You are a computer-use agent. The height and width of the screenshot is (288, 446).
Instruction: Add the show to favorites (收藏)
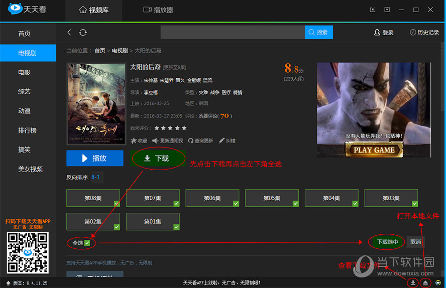[139, 140]
